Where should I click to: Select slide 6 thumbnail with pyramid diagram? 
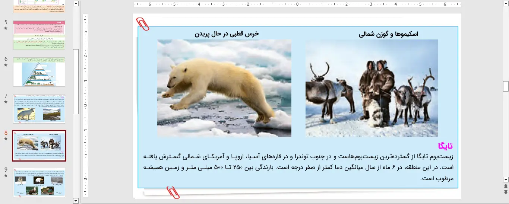tap(39, 72)
